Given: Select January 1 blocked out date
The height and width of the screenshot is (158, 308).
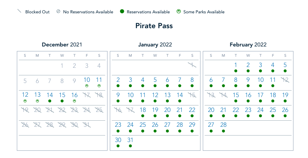Looking at the screenshot, I should pos(192,65).
